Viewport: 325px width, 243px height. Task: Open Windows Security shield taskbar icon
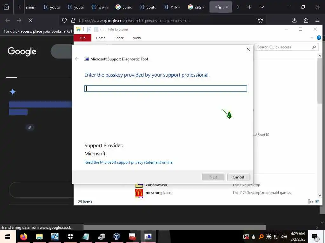point(70,237)
